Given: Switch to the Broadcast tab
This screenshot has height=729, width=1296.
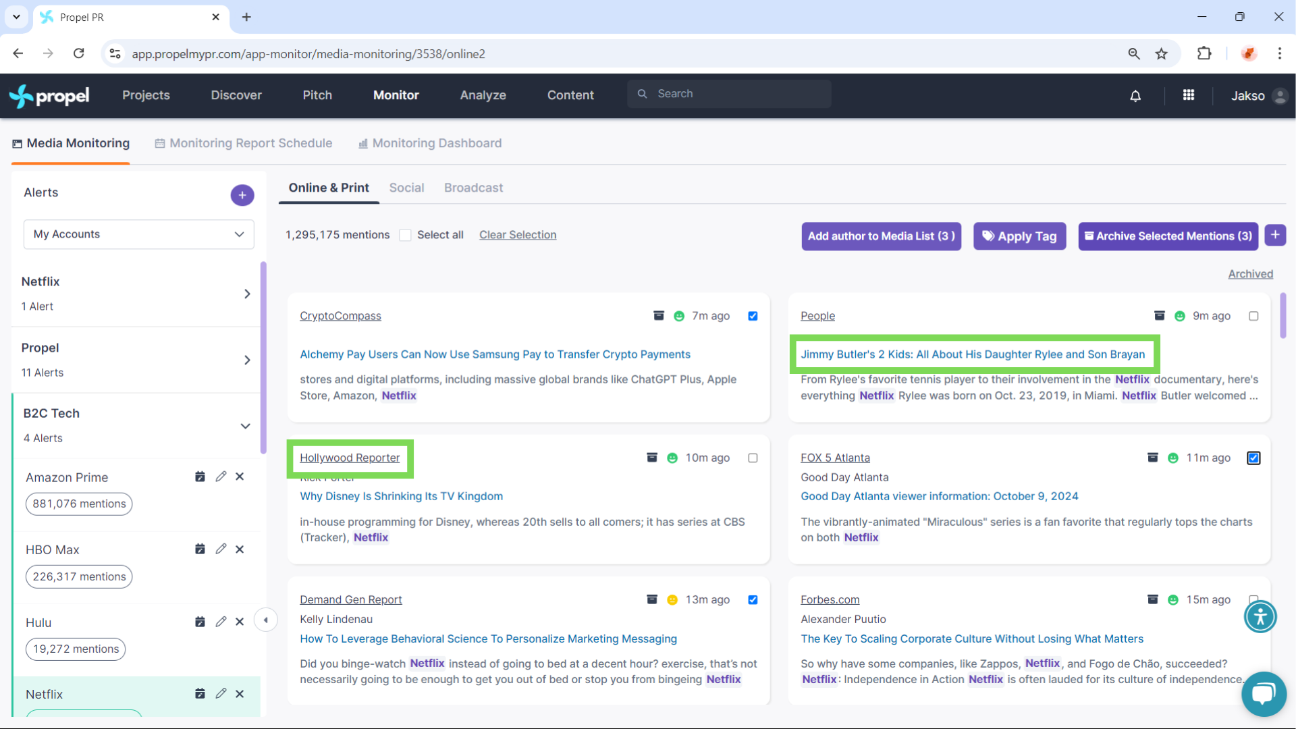Looking at the screenshot, I should point(473,188).
